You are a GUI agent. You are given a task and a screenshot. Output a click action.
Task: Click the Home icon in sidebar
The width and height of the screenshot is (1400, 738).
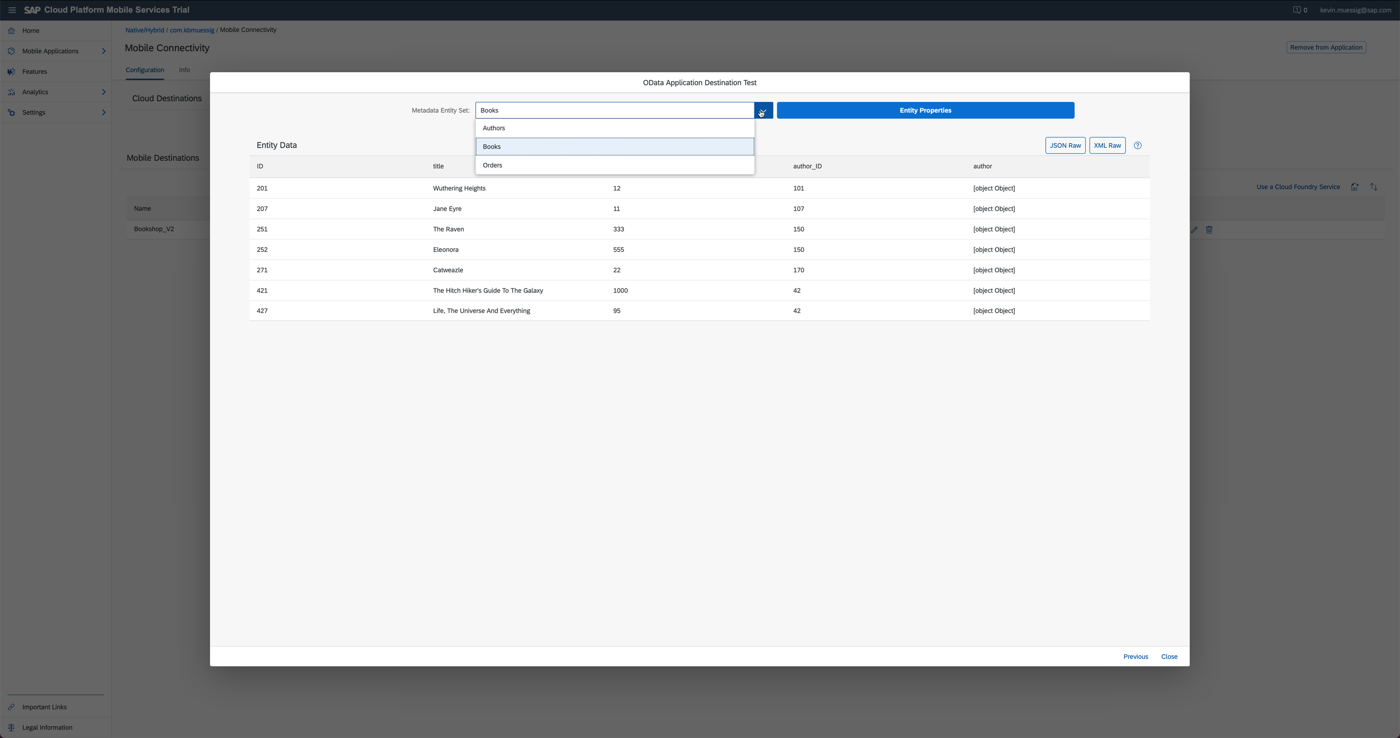(x=12, y=31)
